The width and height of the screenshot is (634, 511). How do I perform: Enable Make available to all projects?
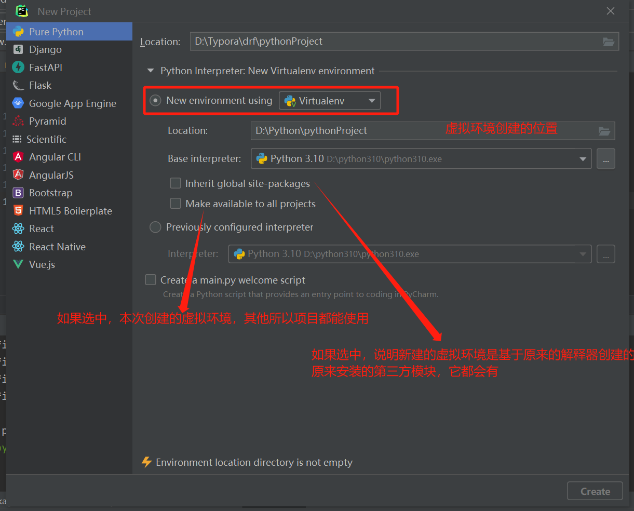pyautogui.click(x=176, y=204)
